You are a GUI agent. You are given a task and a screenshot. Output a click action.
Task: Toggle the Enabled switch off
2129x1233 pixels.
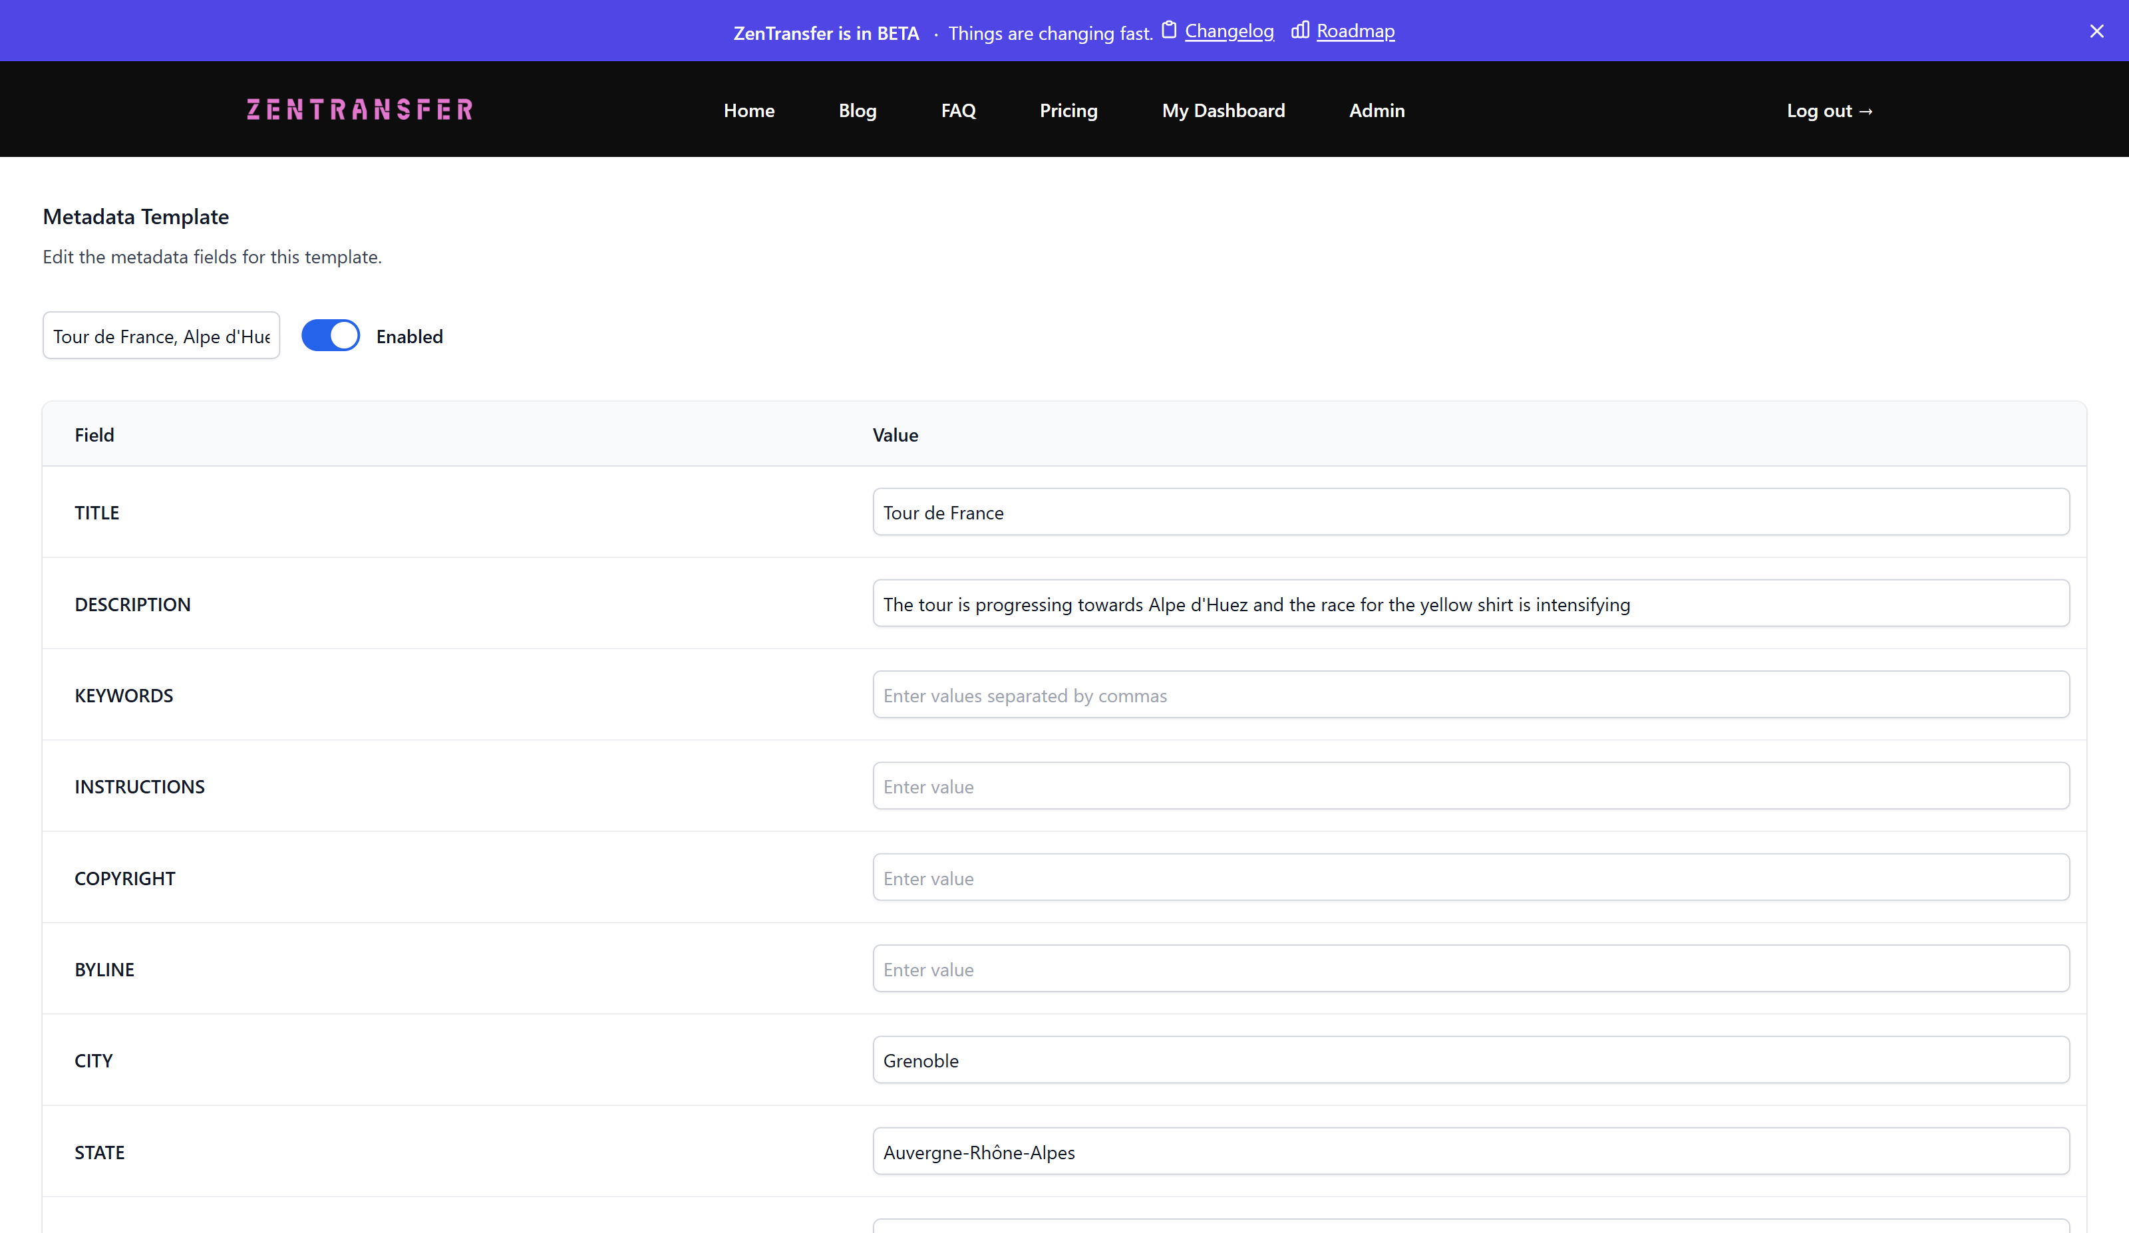click(x=331, y=336)
